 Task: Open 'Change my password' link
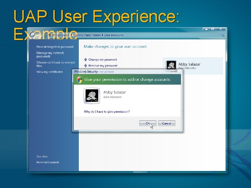[x=102, y=60]
